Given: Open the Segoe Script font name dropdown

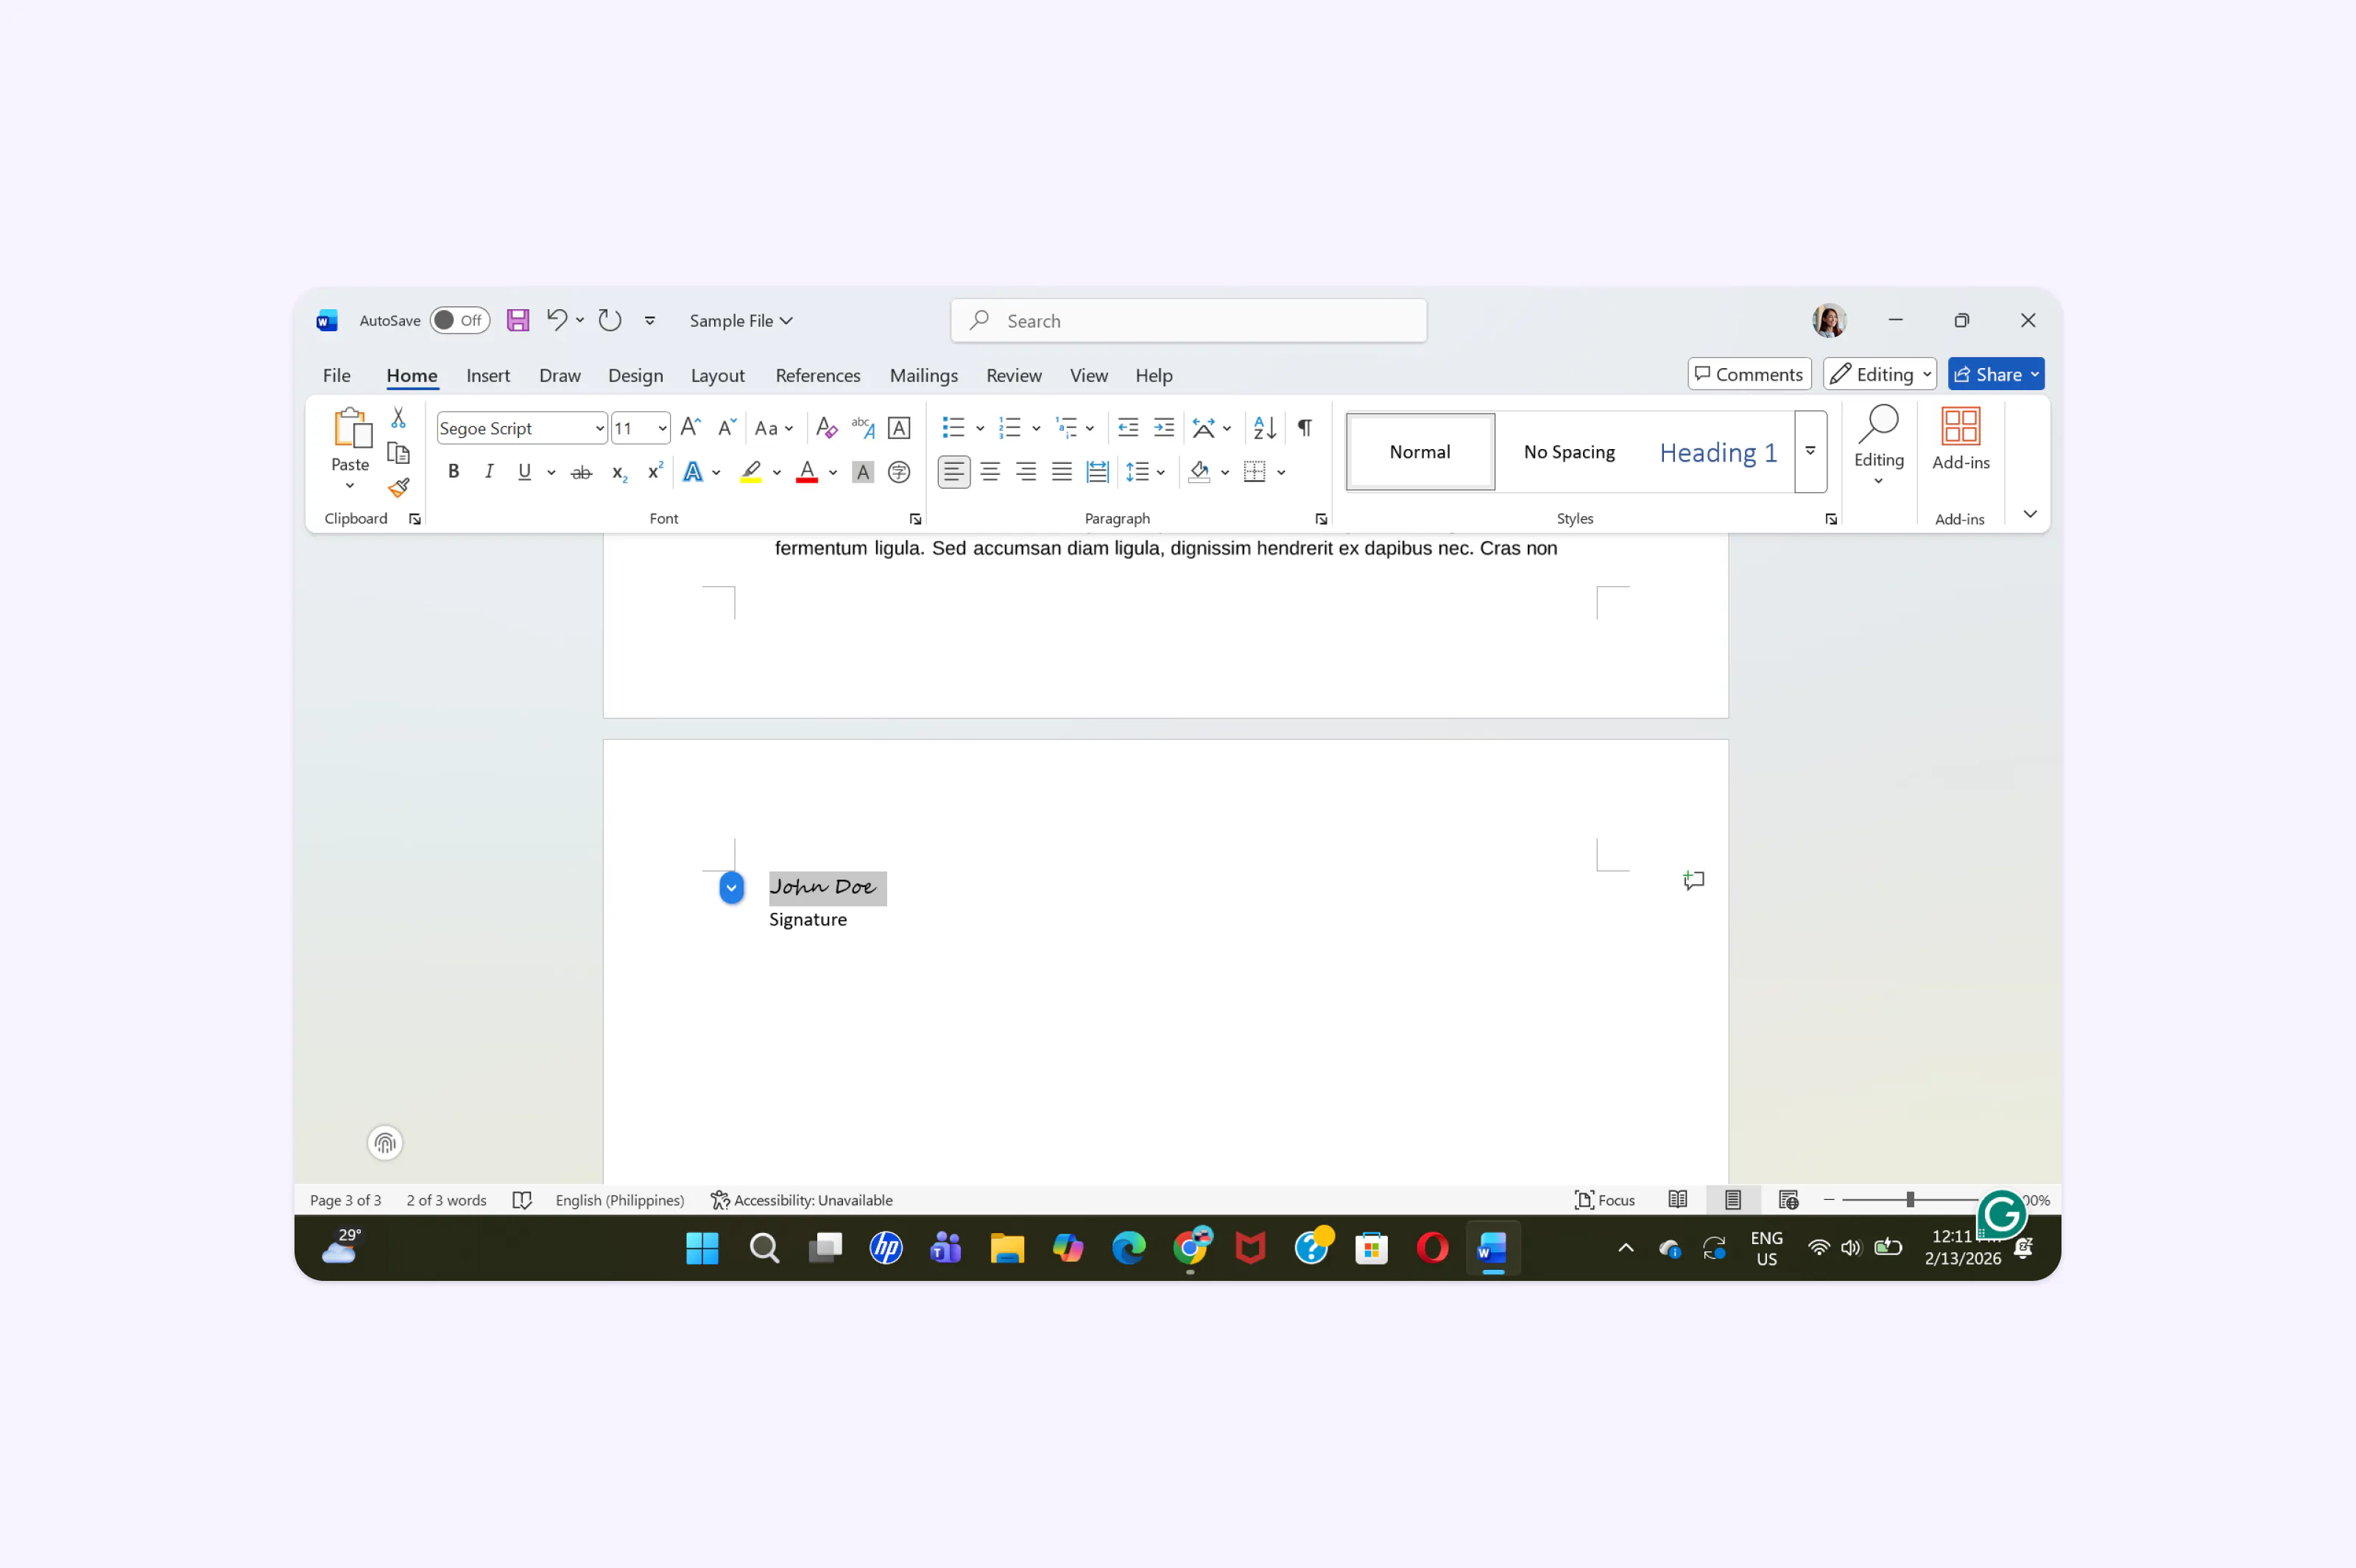Looking at the screenshot, I should (x=599, y=429).
